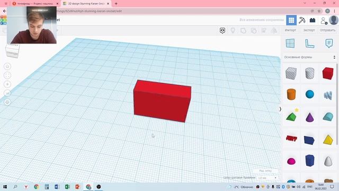This screenshot has height=191, width=339.
Task: Open PowerPoint from the taskbar
Action: [x=78, y=187]
